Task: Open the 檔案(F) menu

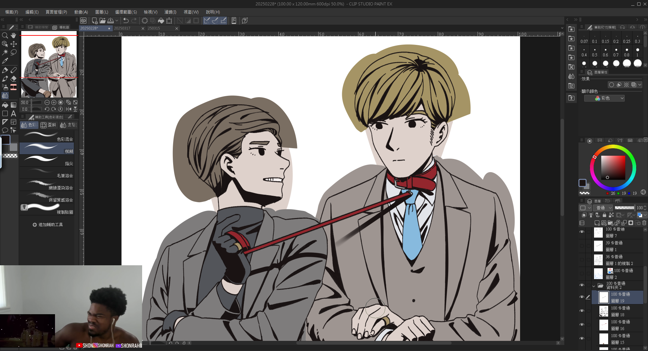Action: tap(11, 12)
